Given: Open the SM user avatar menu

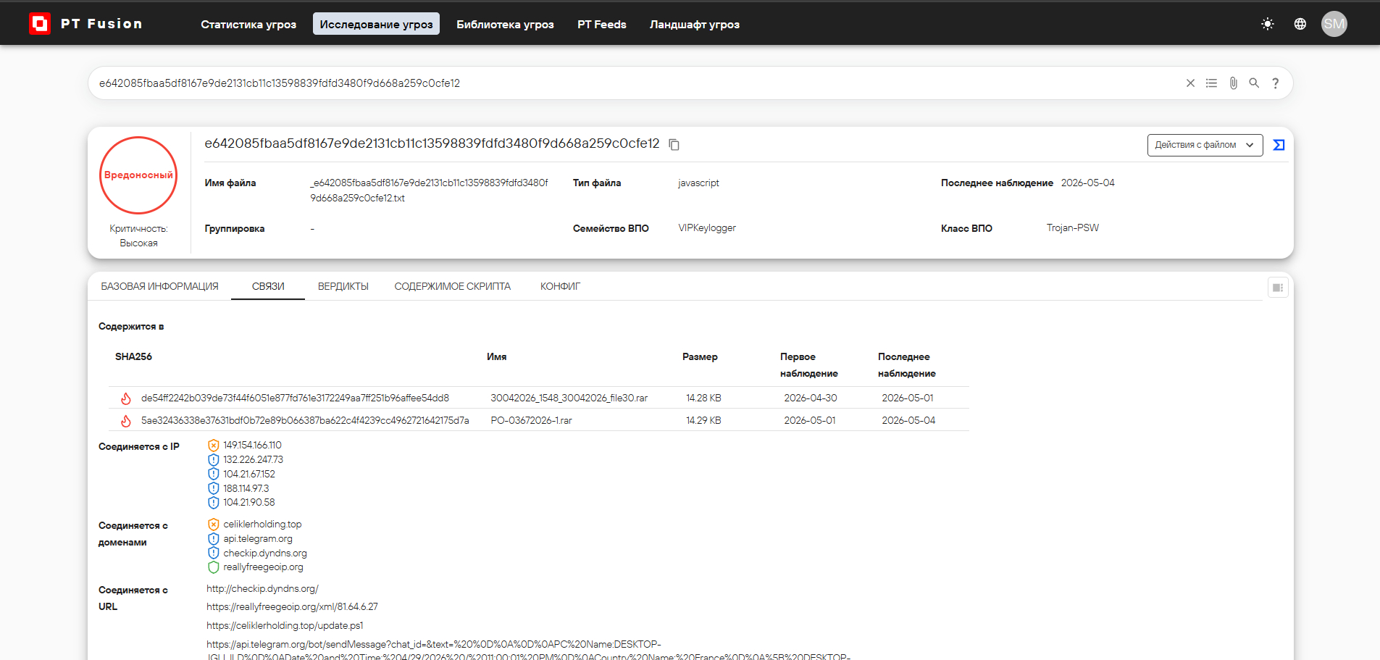Looking at the screenshot, I should click(1334, 24).
